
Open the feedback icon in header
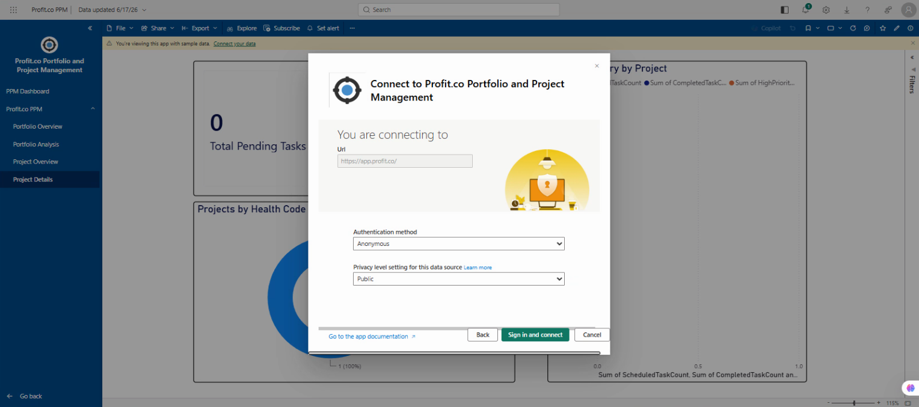(x=888, y=10)
